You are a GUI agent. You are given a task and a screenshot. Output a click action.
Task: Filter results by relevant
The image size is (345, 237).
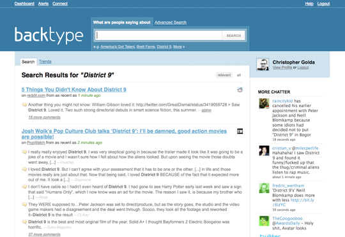[x=224, y=75]
